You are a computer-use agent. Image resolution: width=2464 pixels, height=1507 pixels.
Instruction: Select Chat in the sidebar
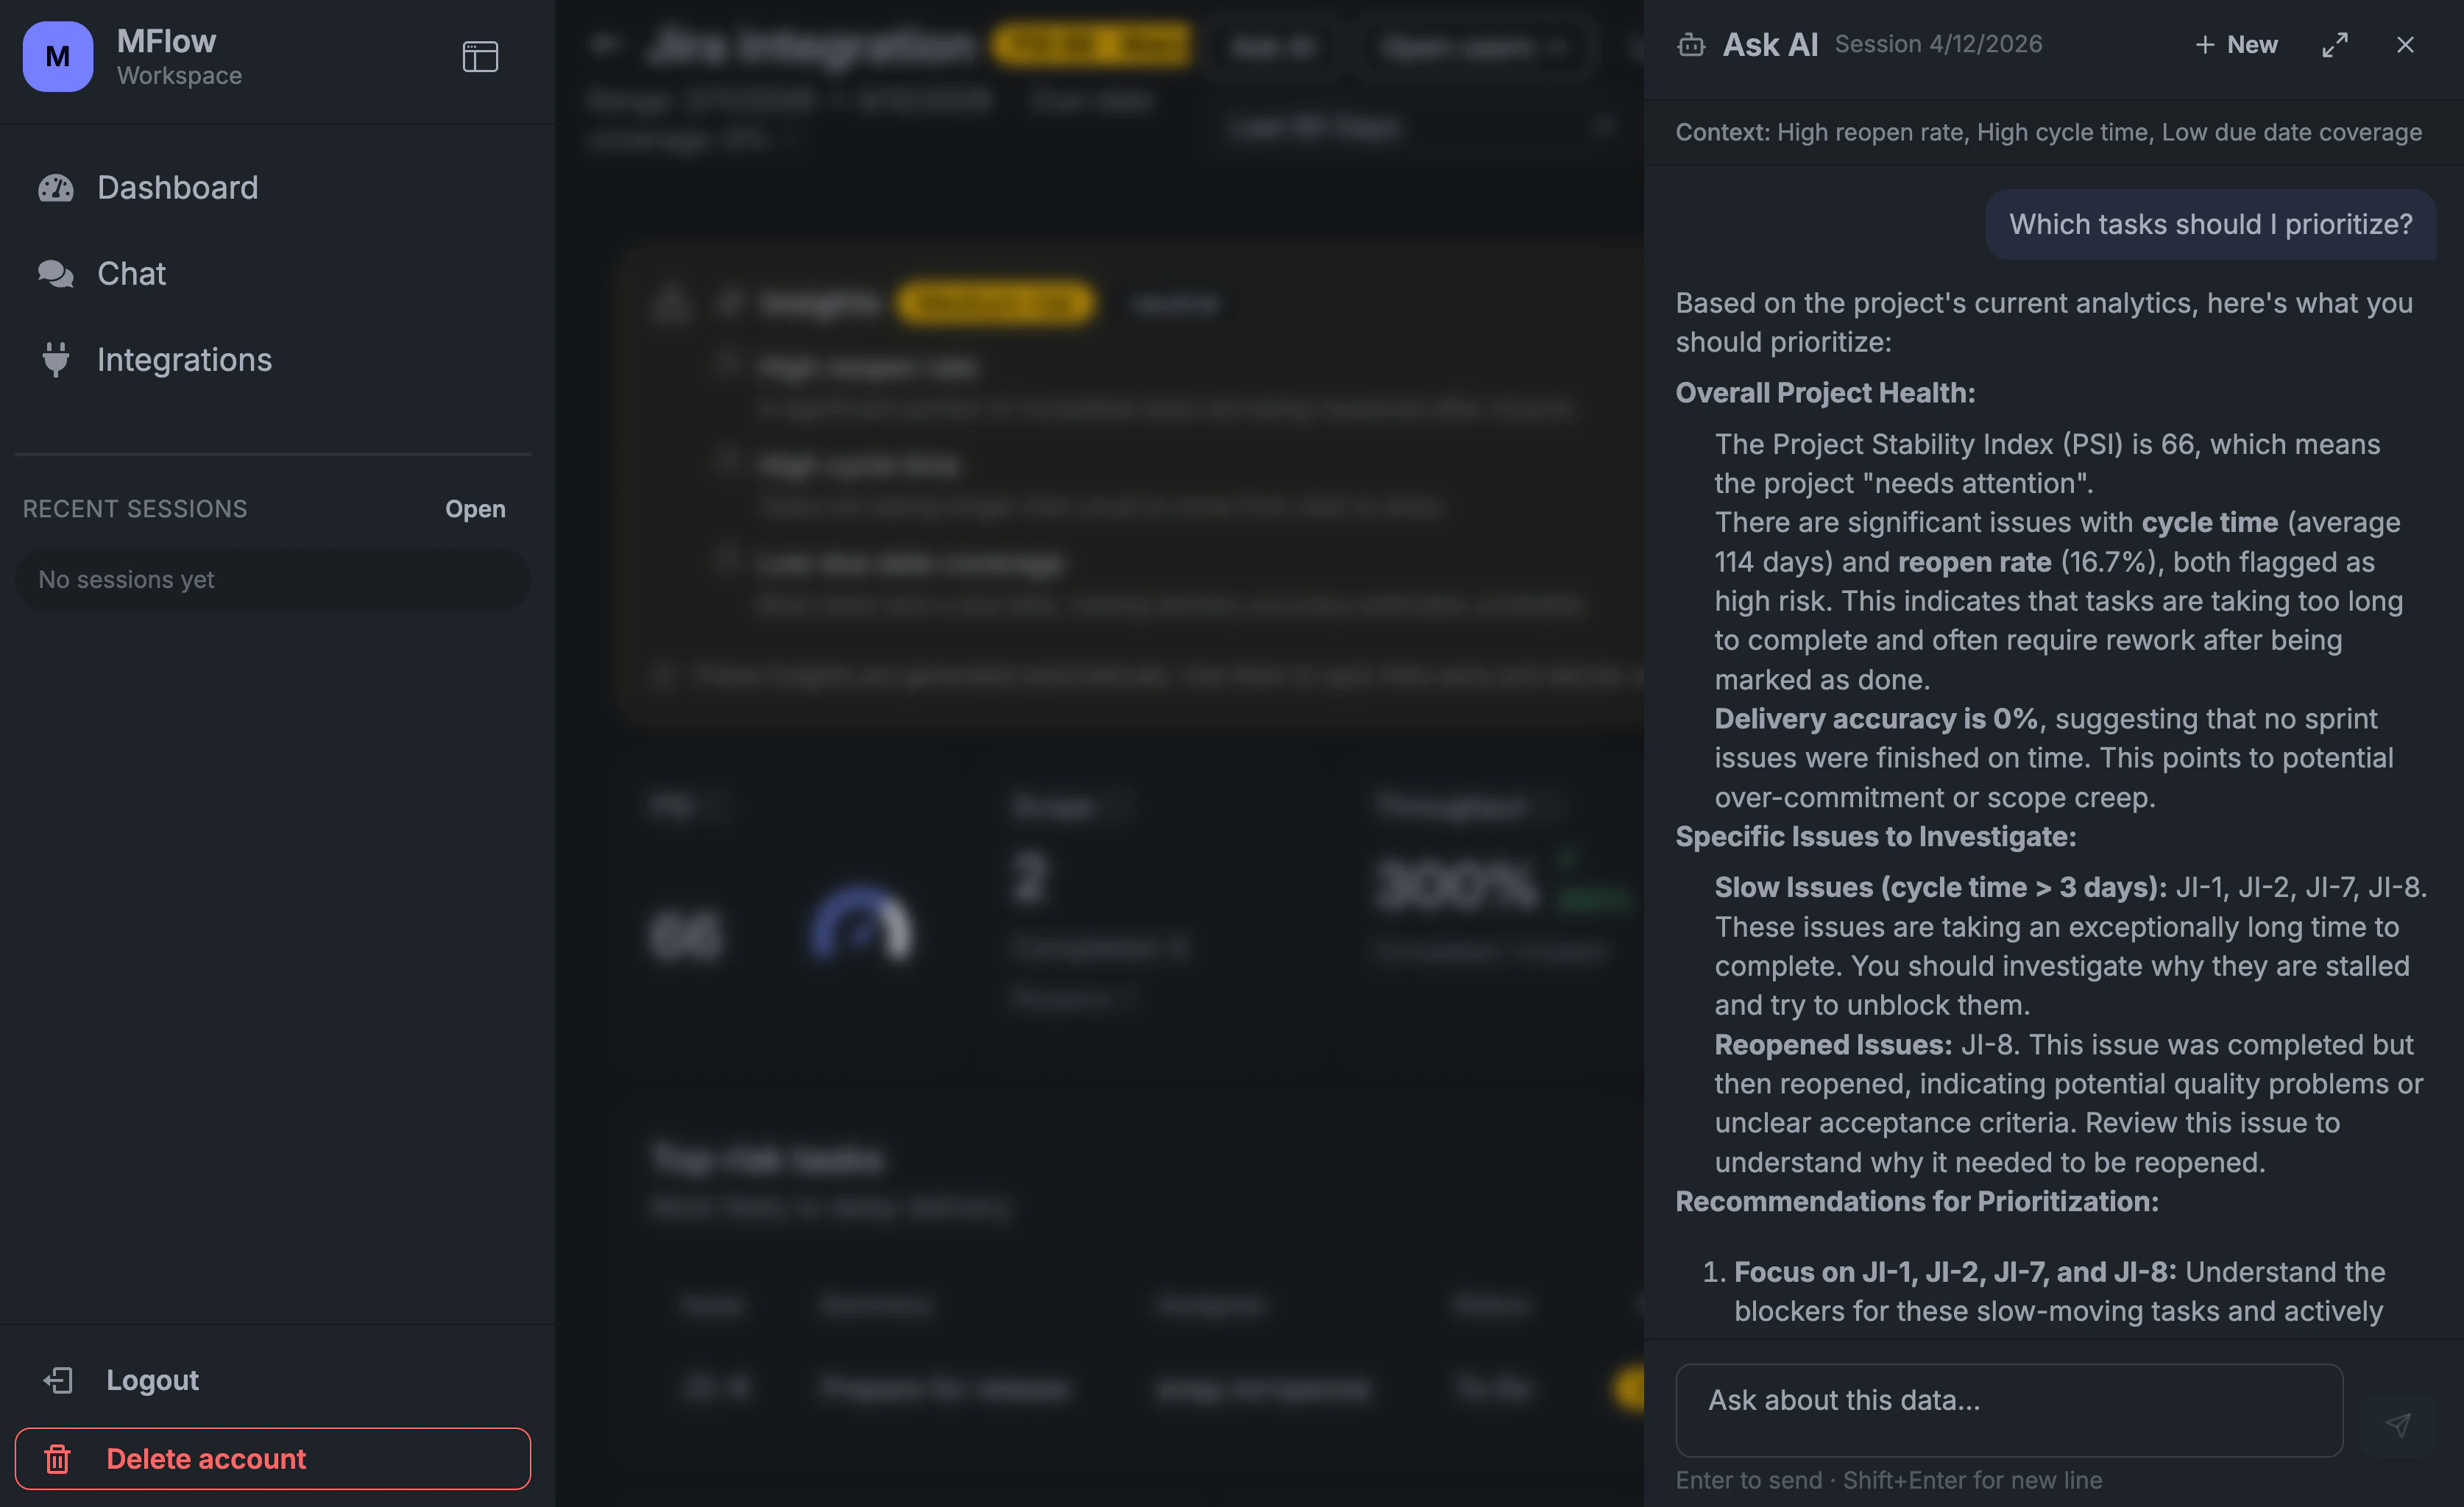[x=131, y=273]
